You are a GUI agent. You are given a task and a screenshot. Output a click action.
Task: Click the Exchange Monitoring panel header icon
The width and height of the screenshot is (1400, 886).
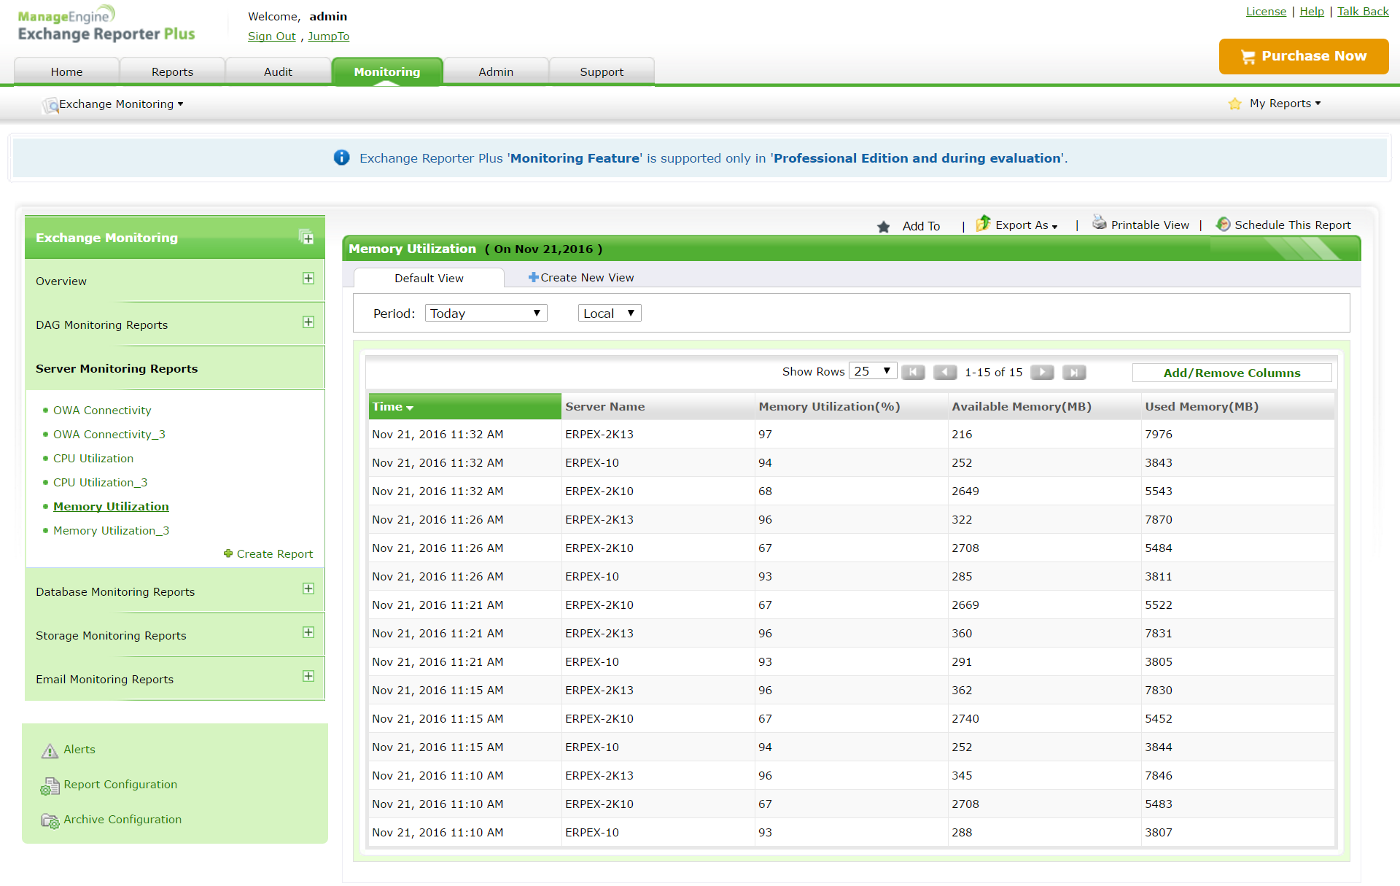point(306,237)
